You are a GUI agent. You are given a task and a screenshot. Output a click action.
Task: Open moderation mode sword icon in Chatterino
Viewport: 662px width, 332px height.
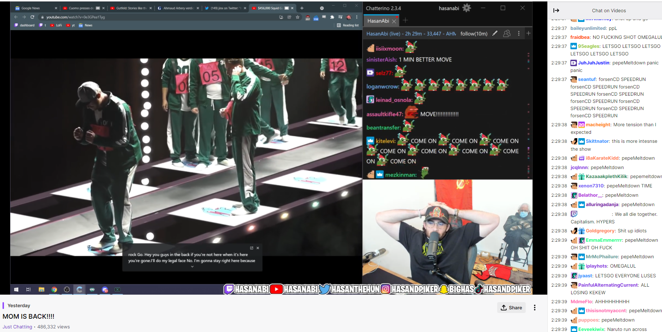pyautogui.click(x=495, y=33)
